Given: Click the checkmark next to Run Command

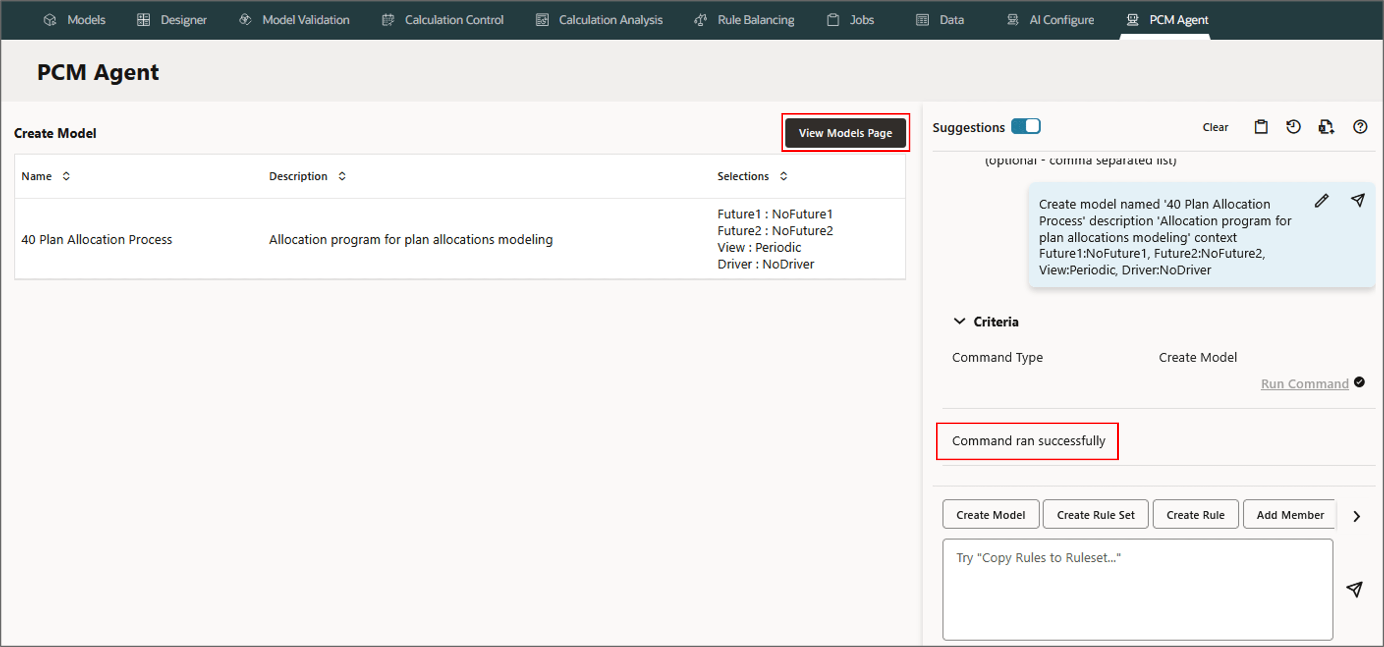Looking at the screenshot, I should pos(1359,382).
